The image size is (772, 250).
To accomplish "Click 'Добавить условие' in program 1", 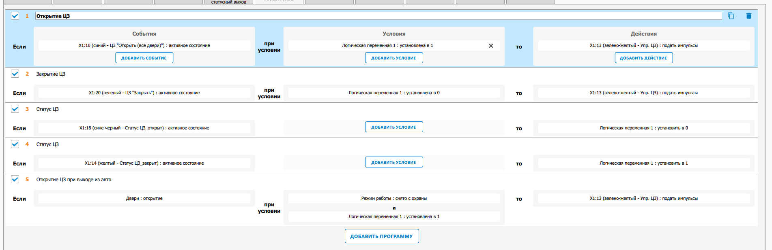I will (x=394, y=58).
